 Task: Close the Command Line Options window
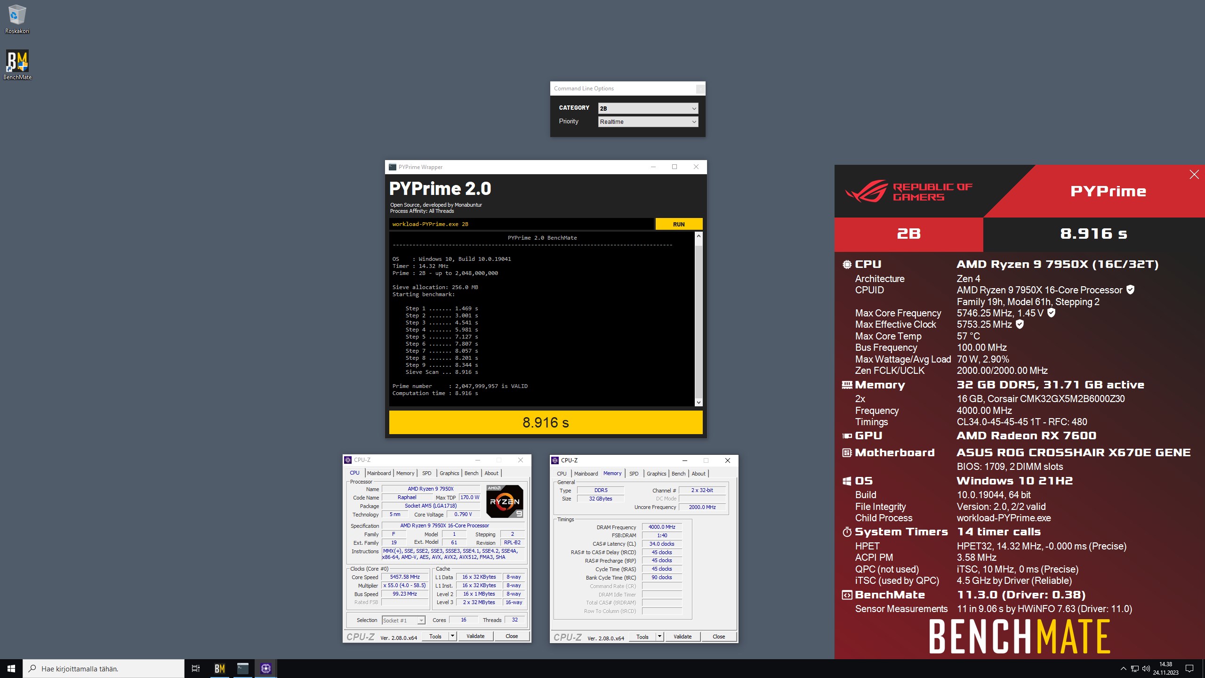click(700, 89)
